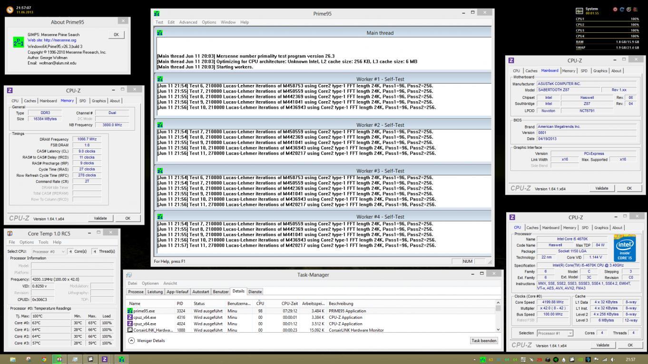Click the CPU-Z taskbar icon
The height and width of the screenshot is (364, 648).
pyautogui.click(x=105, y=359)
